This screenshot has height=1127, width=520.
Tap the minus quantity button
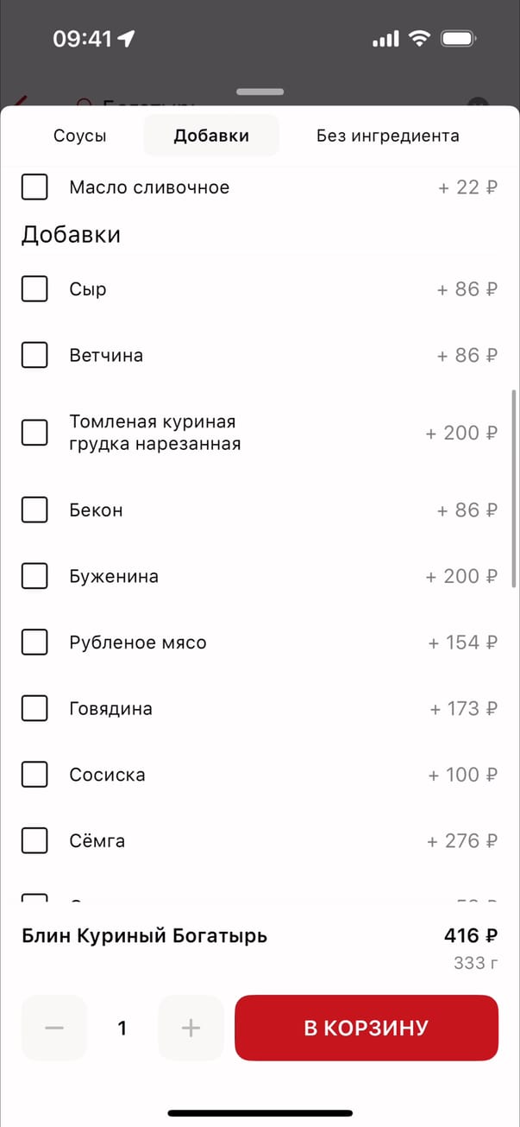tap(54, 1028)
